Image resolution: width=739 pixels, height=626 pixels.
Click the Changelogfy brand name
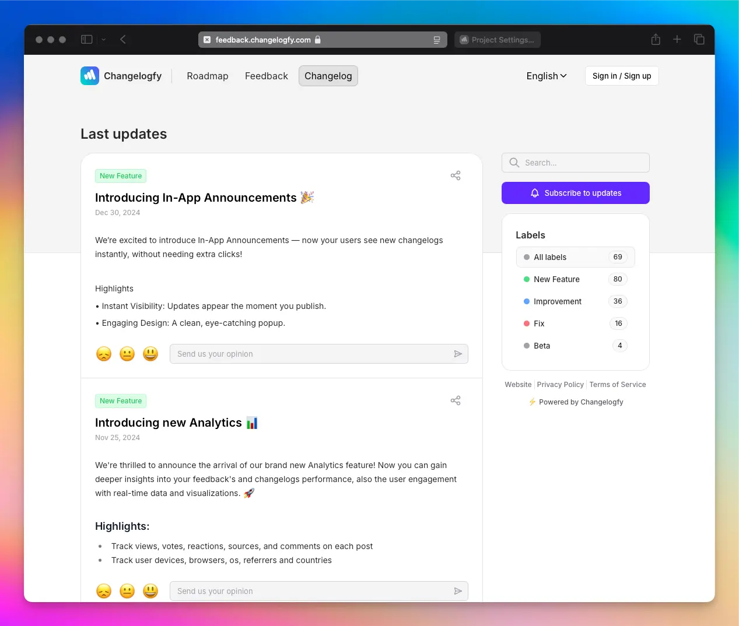(x=132, y=76)
